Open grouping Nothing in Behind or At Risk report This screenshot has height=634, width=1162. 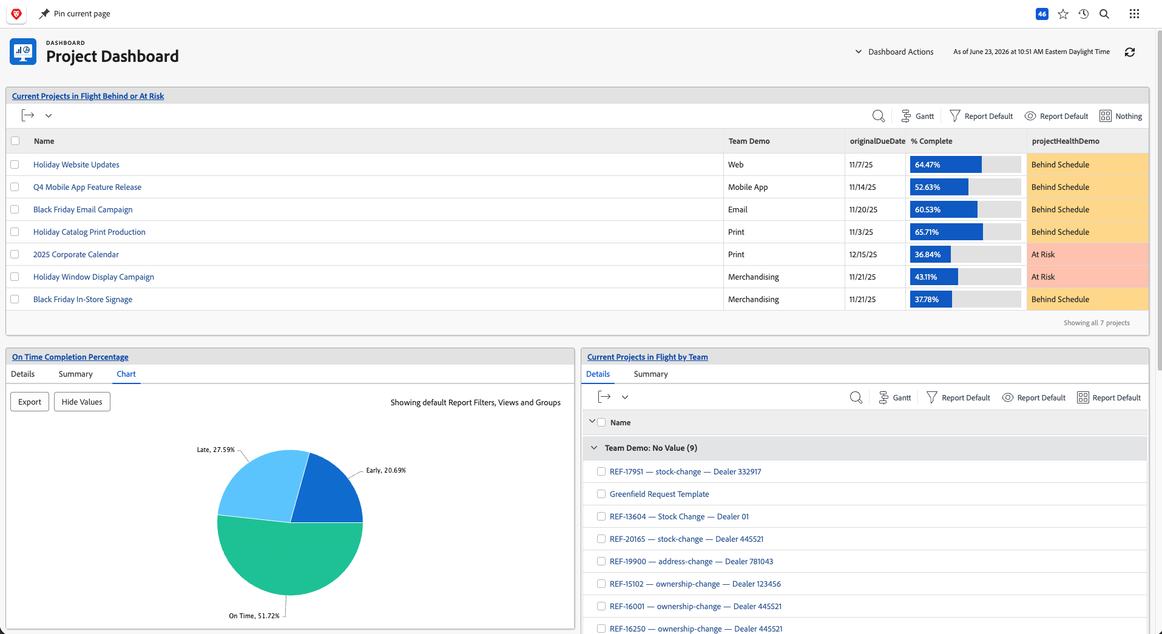coord(1121,116)
